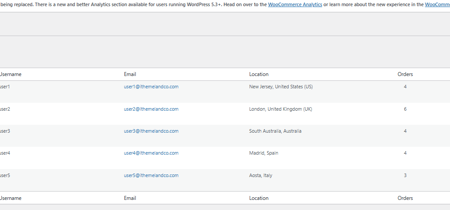Screen dimensions: 450x210
Task: Open user5@ithemelandco.com email link
Action: (151, 176)
